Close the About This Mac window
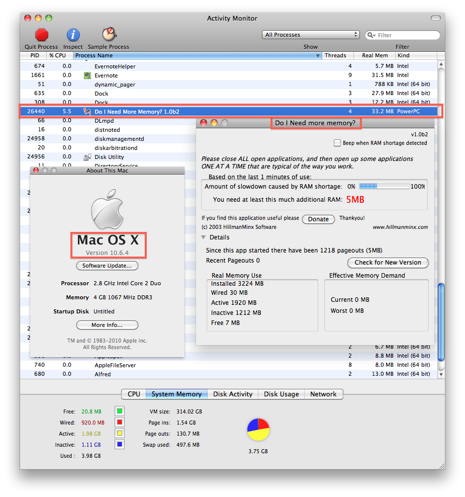 tap(36, 171)
